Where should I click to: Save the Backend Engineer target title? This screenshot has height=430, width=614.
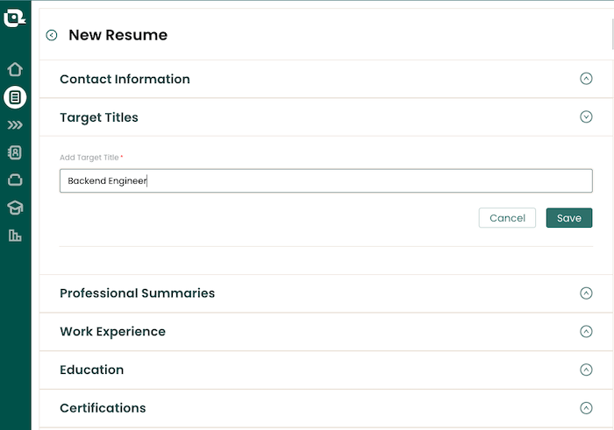(x=569, y=218)
